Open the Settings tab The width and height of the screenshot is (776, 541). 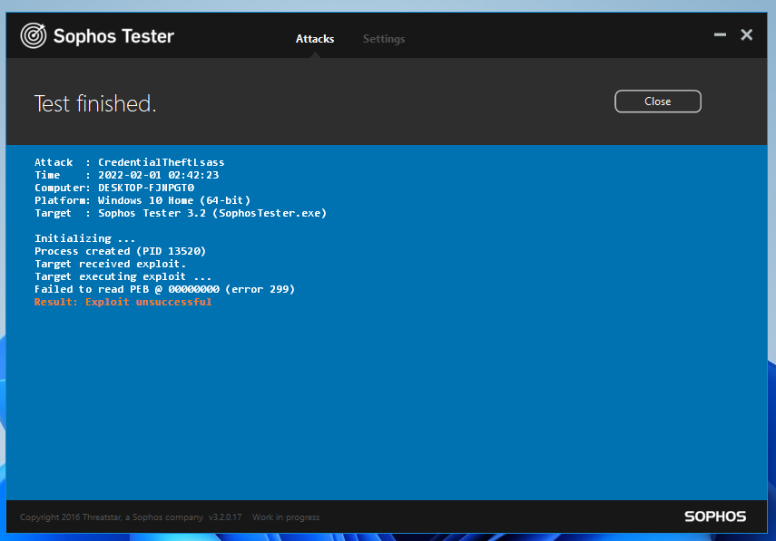click(384, 39)
